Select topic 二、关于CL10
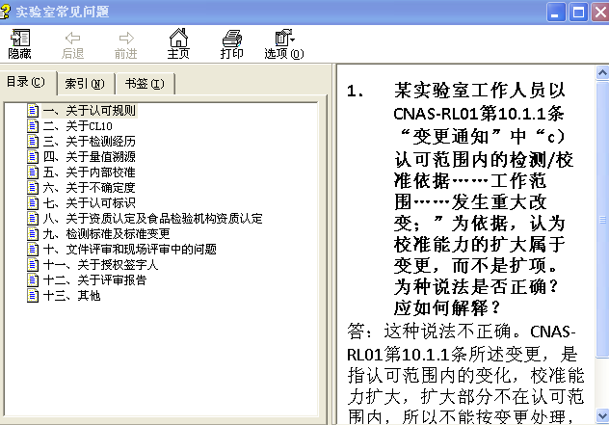Screen dimensions: 609x425 coord(78,126)
